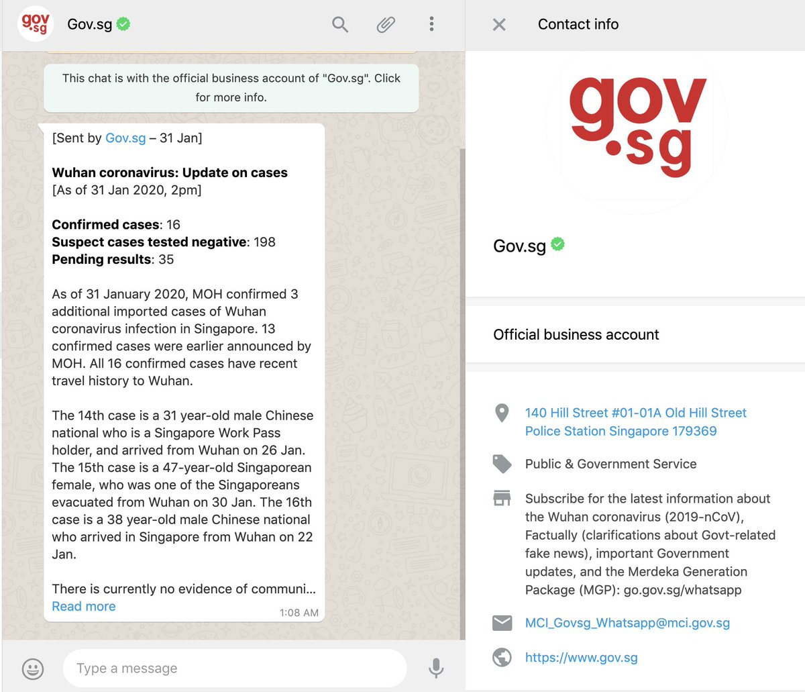Click the message input field
The width and height of the screenshot is (805, 692).
click(235, 669)
